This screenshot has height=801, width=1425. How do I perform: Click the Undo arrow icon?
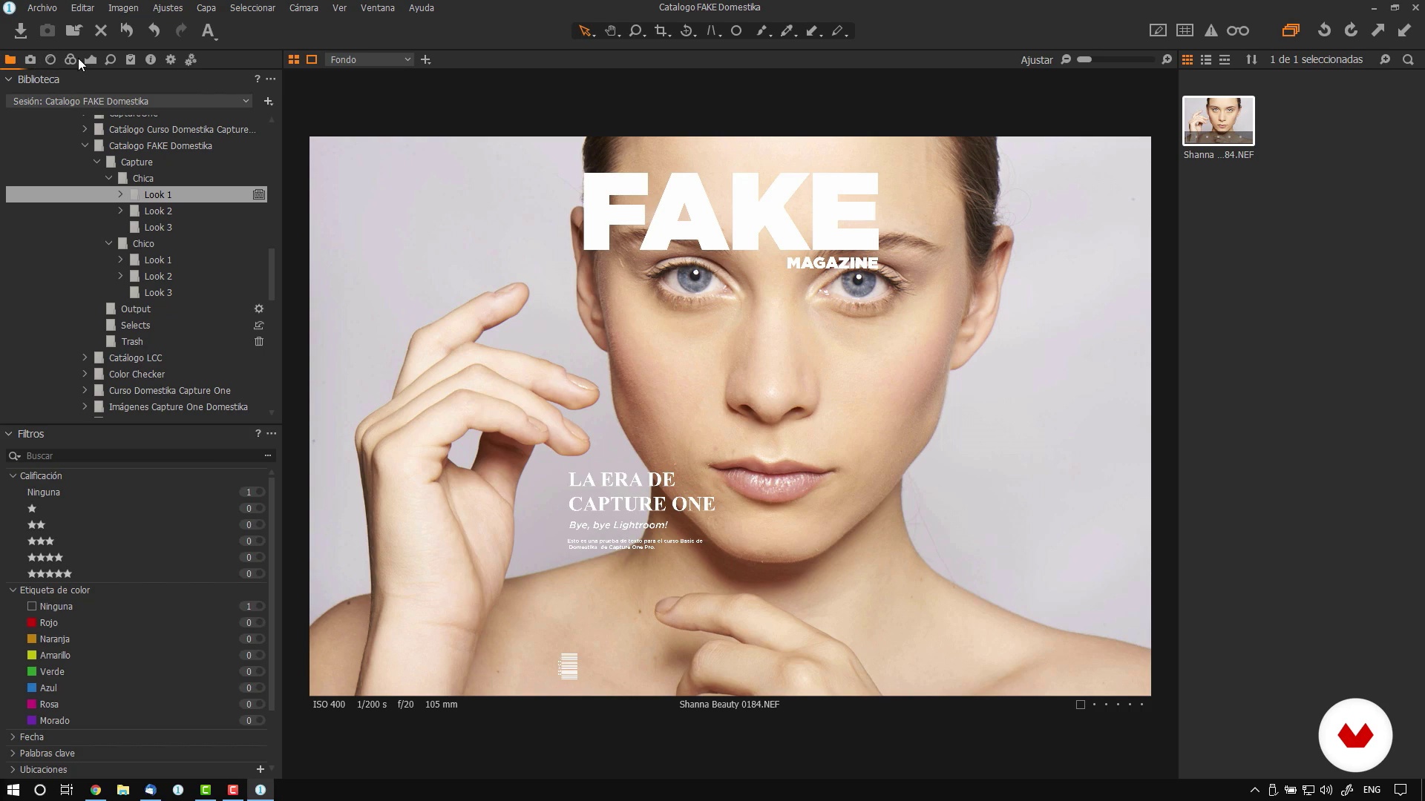point(154,30)
